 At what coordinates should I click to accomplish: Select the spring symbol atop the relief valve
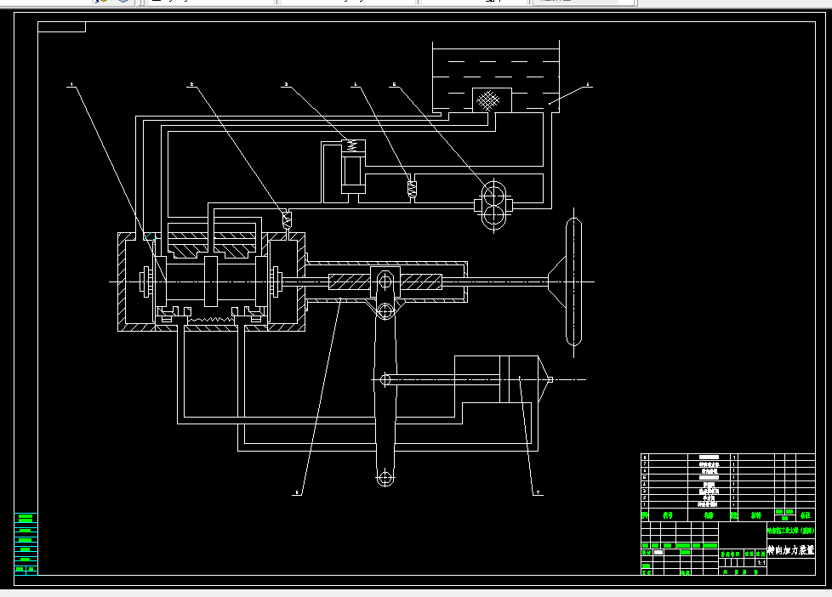tap(352, 146)
